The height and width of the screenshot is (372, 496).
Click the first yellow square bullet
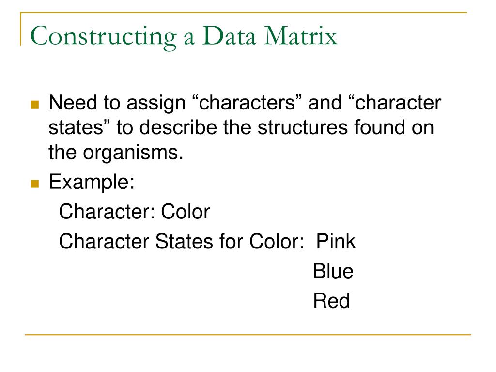(35, 105)
